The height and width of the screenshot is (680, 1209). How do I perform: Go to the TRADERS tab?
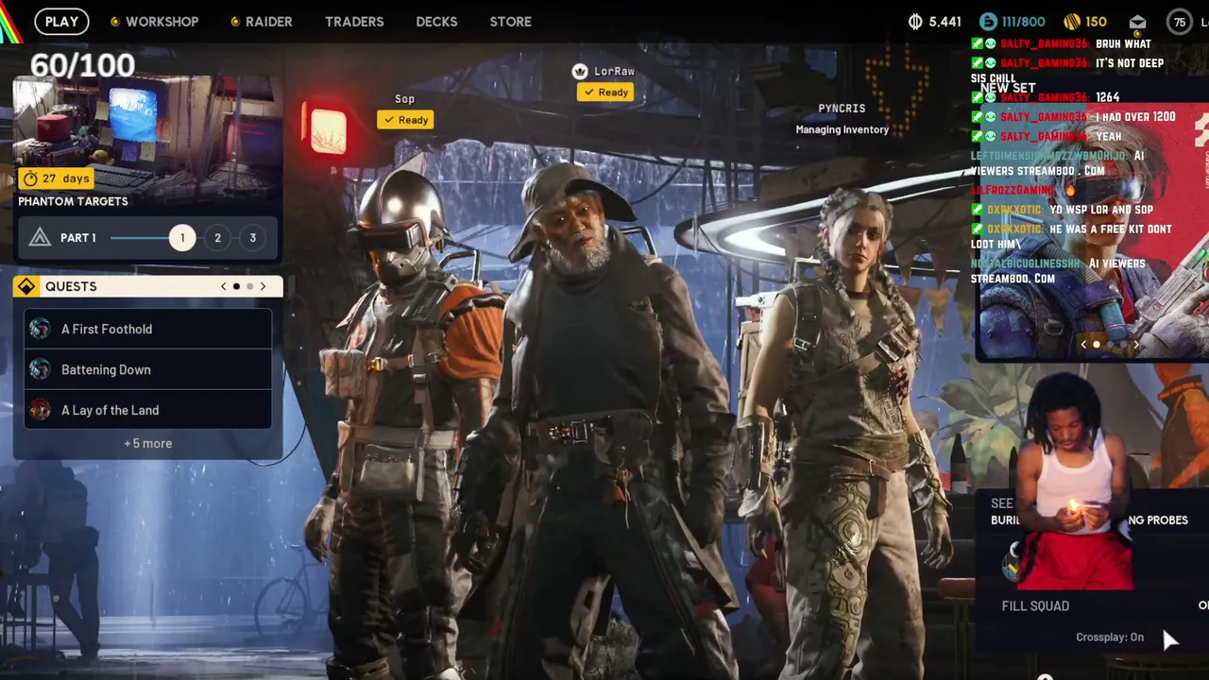click(354, 21)
